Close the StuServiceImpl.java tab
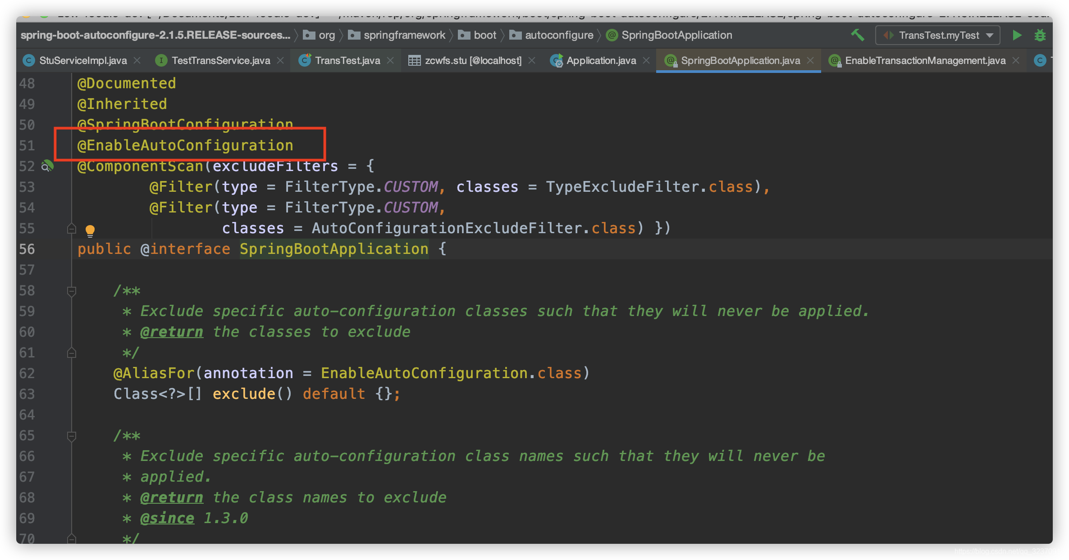Image resolution: width=1069 pixels, height=560 pixels. pyautogui.click(x=137, y=60)
